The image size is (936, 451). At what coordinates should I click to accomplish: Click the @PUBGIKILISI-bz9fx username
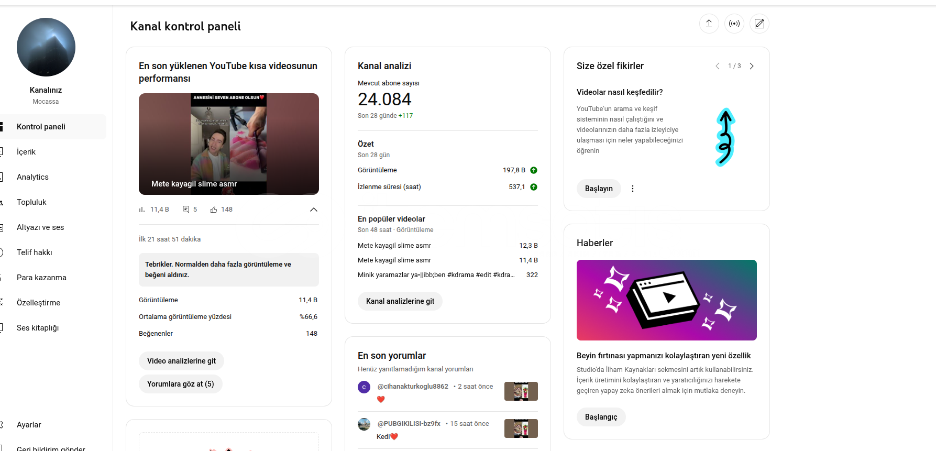coord(409,424)
